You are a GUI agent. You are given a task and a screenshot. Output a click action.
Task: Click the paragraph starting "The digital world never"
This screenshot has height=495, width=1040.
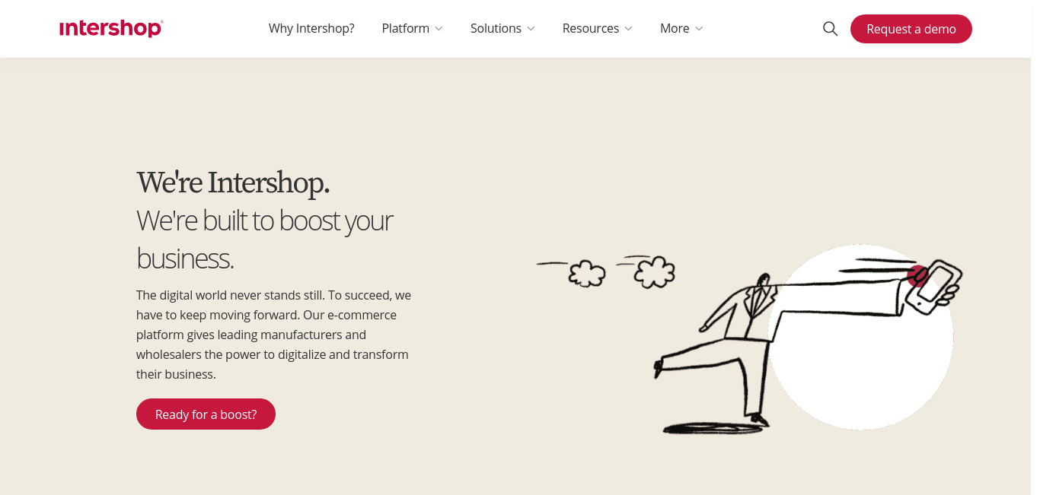[x=274, y=335]
